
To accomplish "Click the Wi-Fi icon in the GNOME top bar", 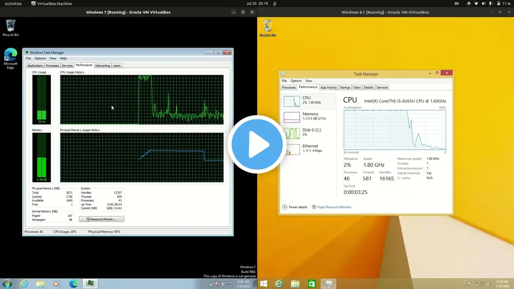I will pos(476,4).
